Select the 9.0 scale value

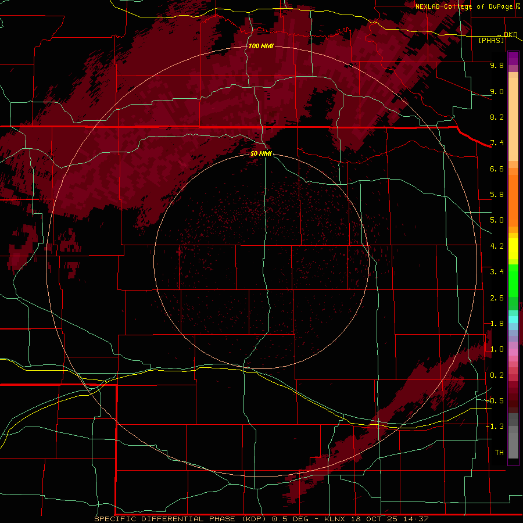(497, 91)
